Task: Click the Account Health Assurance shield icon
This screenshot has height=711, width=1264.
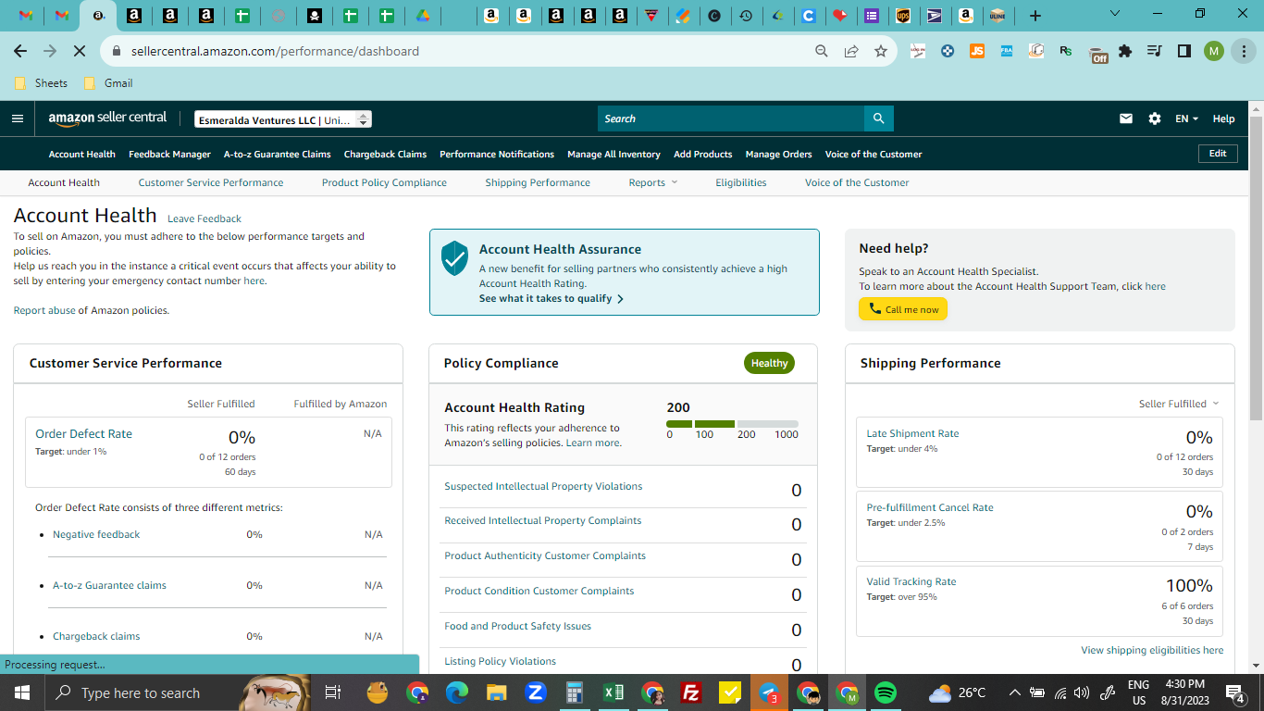Action: (454, 258)
